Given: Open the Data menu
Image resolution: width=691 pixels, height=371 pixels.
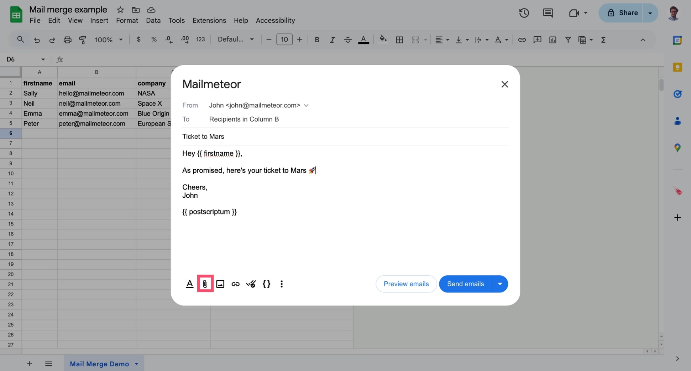Looking at the screenshot, I should (153, 21).
